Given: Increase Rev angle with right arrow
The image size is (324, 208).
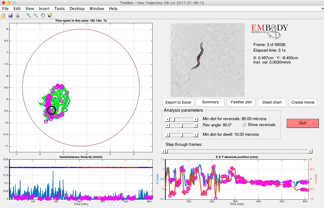Looking at the screenshot, I should [x=195, y=126].
